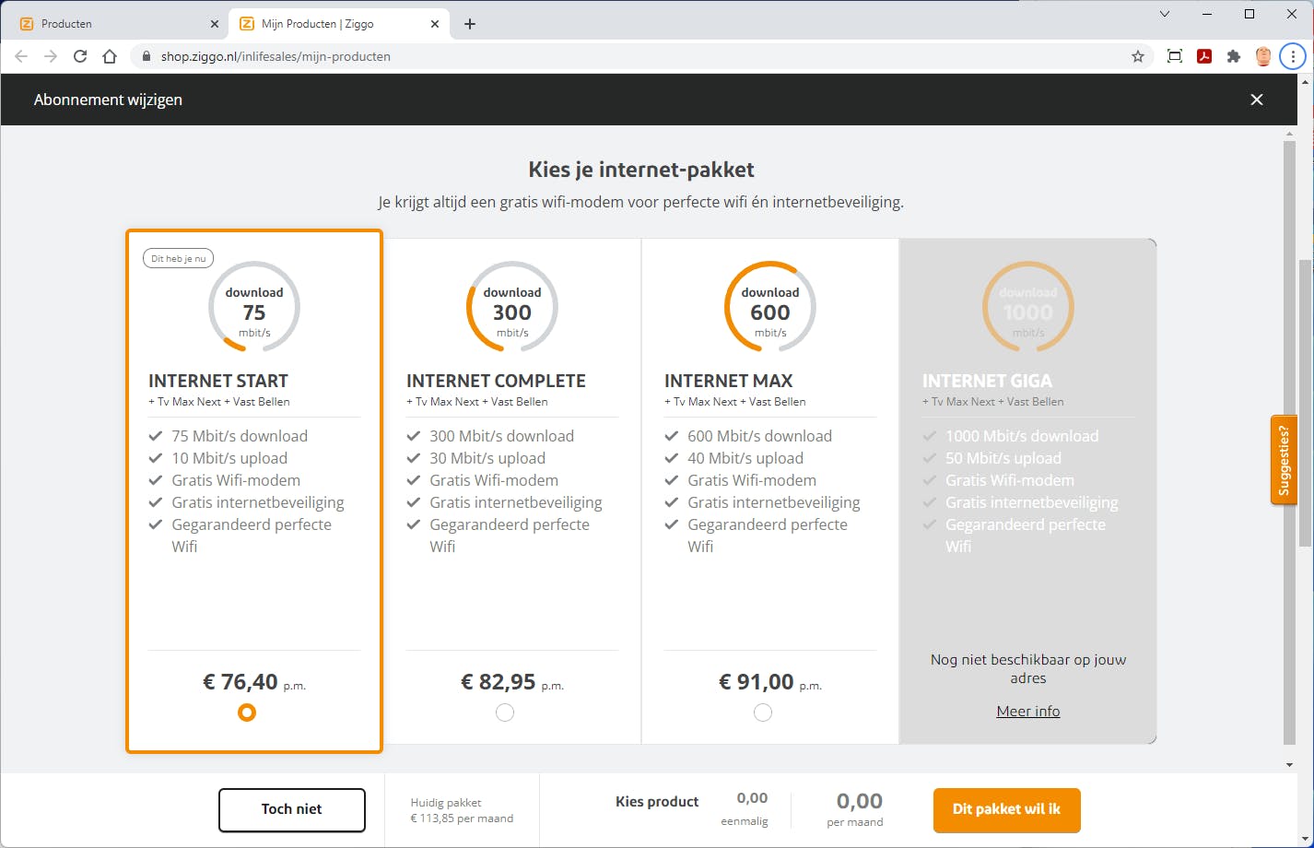Open the Meer info link for Internet Giga
Screen dimensions: 1314x848
(x=1027, y=711)
